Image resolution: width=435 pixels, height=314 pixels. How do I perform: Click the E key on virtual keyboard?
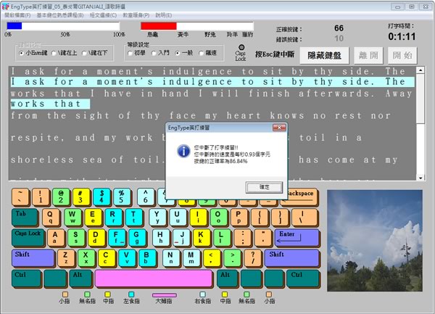[93, 218]
